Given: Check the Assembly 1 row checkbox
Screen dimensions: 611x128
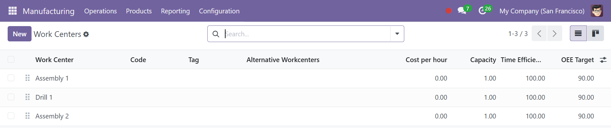Looking at the screenshot, I should (11, 78).
